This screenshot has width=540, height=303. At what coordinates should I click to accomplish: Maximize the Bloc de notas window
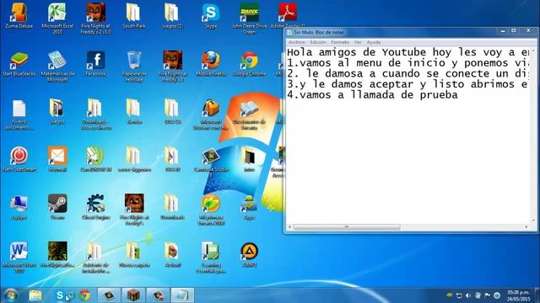(514, 31)
